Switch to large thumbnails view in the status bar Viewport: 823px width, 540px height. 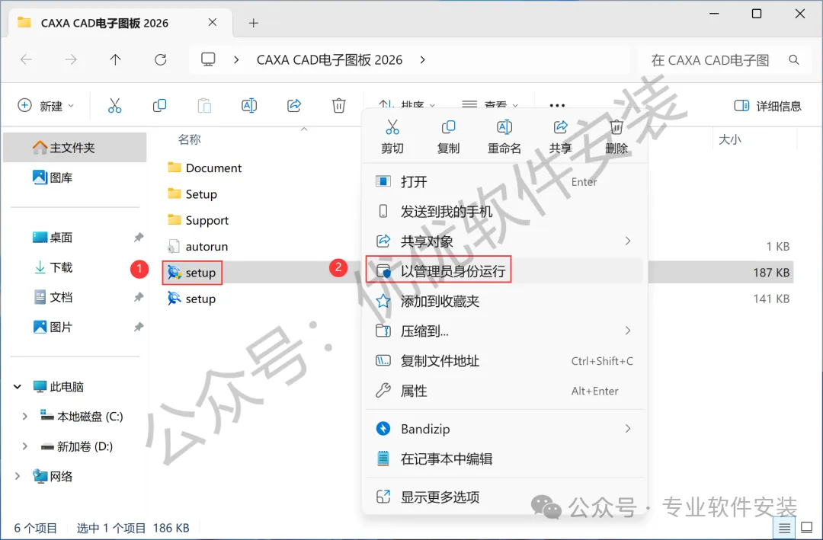[807, 527]
